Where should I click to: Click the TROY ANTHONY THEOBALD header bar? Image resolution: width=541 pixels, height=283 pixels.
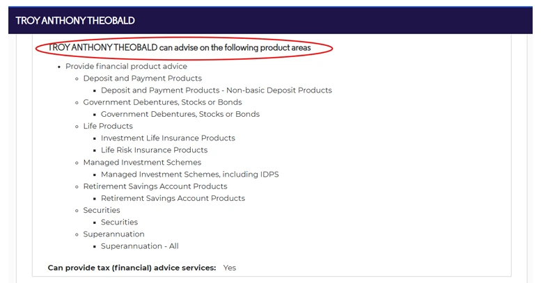tap(270, 20)
